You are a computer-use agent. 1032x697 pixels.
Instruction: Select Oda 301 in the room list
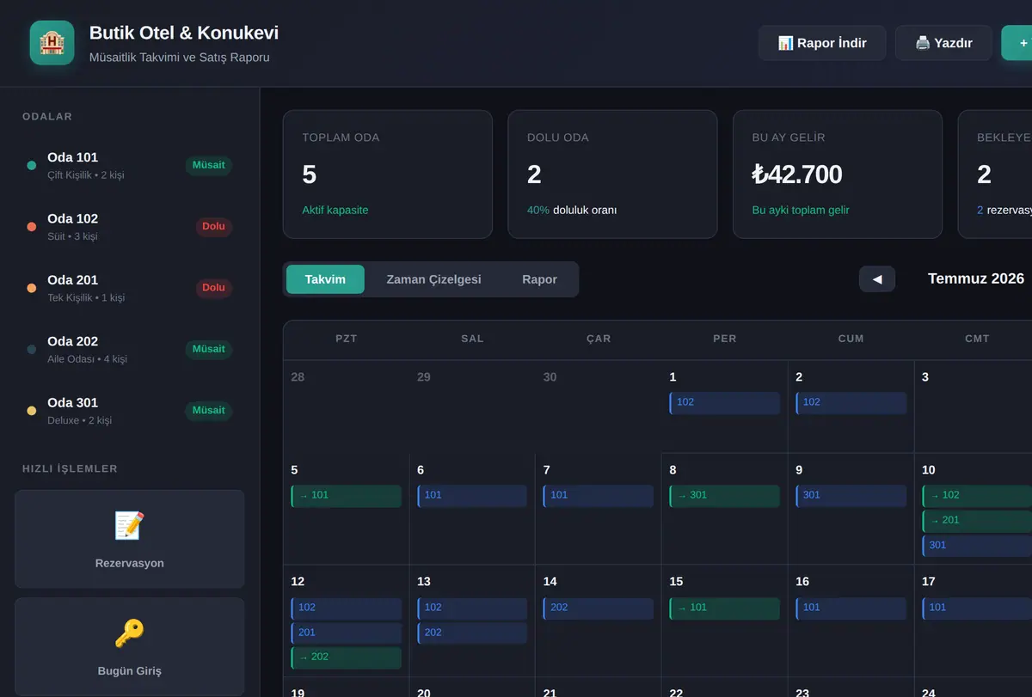tap(129, 411)
